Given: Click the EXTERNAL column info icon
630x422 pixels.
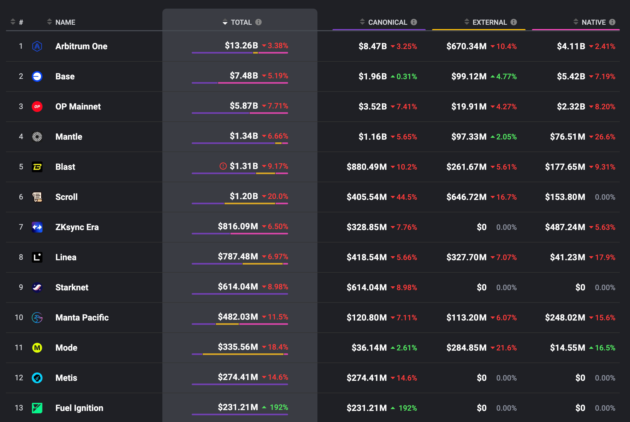Looking at the screenshot, I should pos(514,22).
